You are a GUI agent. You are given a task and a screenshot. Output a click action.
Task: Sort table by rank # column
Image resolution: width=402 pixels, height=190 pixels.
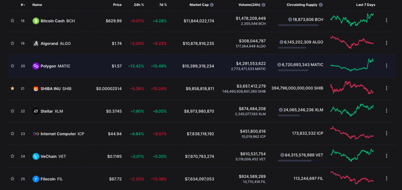pos(23,5)
